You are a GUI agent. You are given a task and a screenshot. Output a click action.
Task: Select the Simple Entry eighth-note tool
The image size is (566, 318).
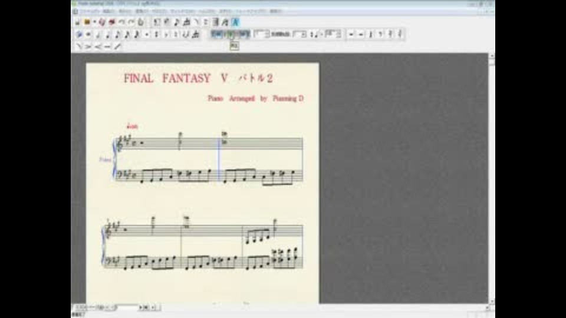click(176, 22)
